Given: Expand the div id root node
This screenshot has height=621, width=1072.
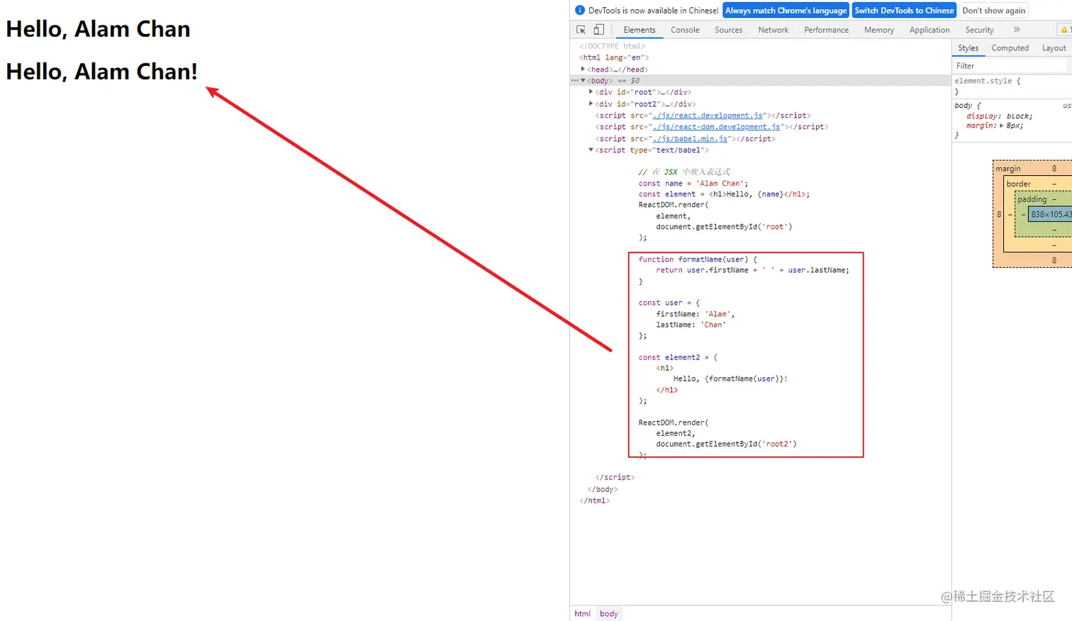Looking at the screenshot, I should click(x=591, y=92).
